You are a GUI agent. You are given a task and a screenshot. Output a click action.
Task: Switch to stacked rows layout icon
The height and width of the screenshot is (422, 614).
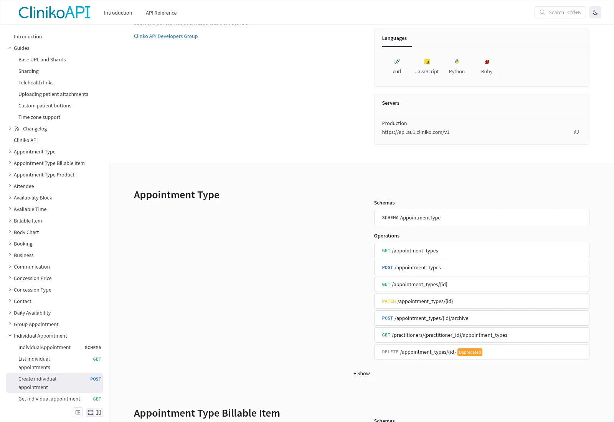[x=91, y=412]
